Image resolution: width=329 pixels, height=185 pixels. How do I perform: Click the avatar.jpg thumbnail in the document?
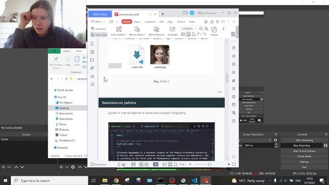160,55
